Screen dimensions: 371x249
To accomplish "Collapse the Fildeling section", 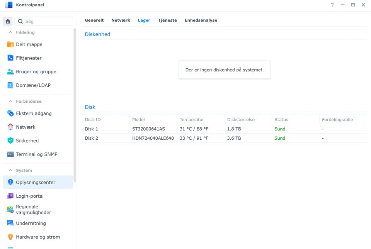I will click(x=10, y=32).
